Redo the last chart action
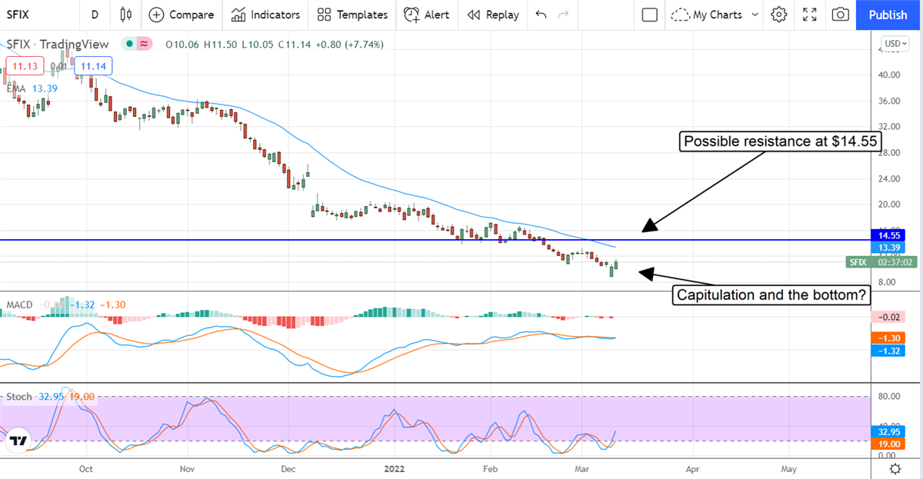The width and height of the screenshot is (923, 479). pos(564,15)
